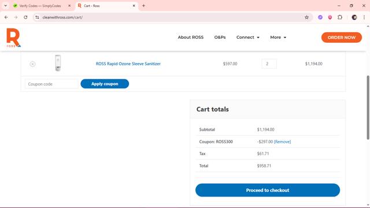Open the tab search dropdown arrow
Viewport: 370px width, 208px height.
point(5,6)
